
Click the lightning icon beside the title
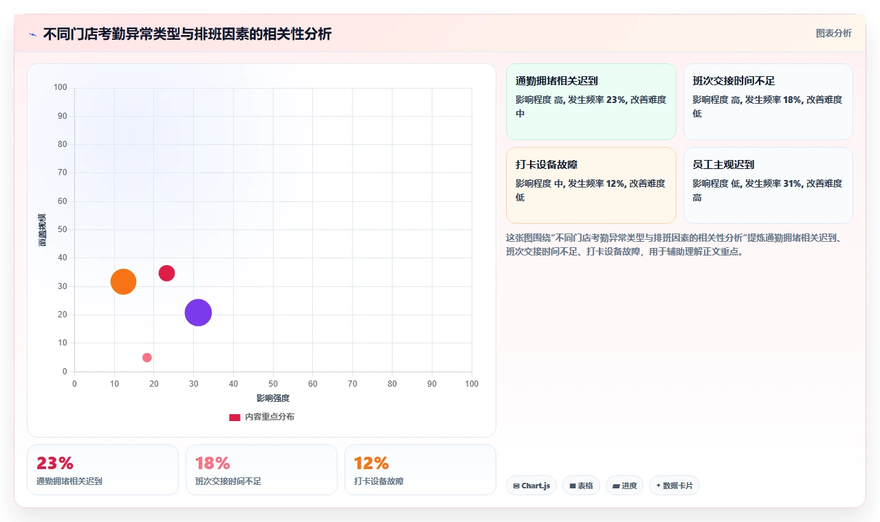pos(33,34)
